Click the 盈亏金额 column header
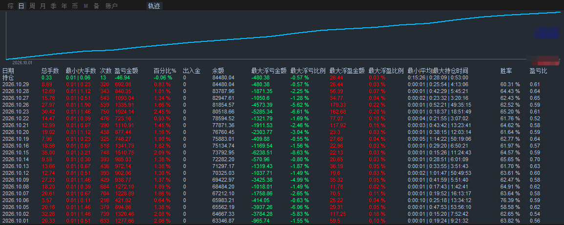Image resolution: width=564 pixels, height=225 pixels. [126, 71]
